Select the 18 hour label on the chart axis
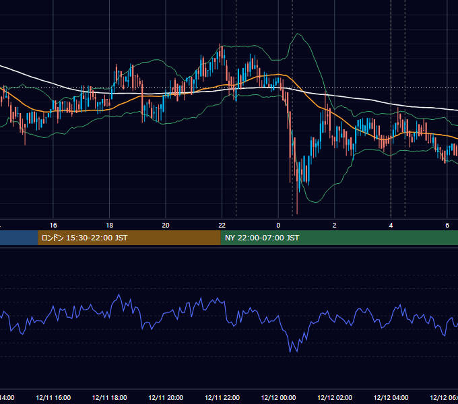This screenshot has width=458, height=404. pos(110,226)
